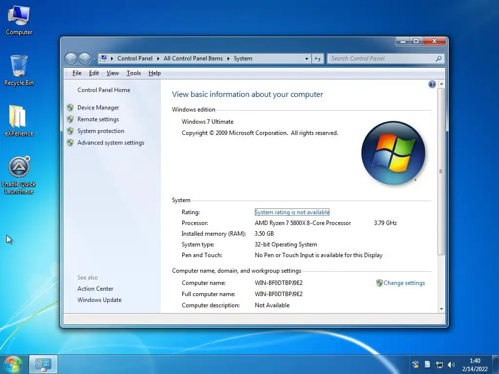Click System breadcrumb in address bar
The image size is (499, 374).
click(243, 58)
